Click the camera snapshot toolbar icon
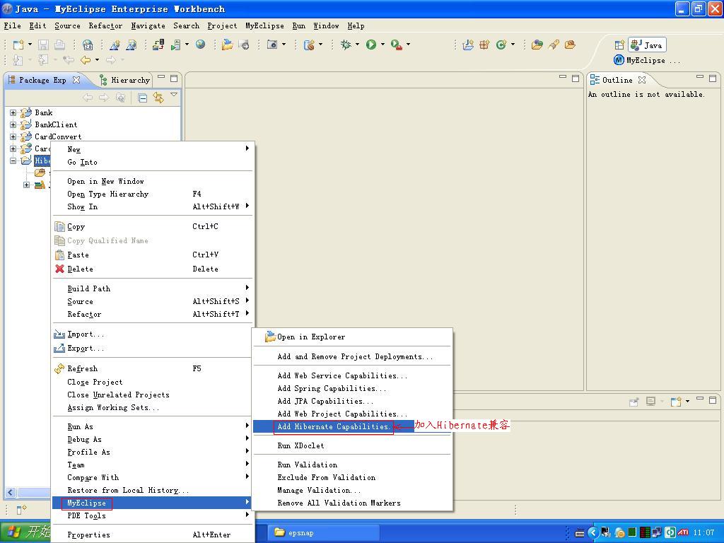Image resolution: width=724 pixels, height=543 pixels. tap(272, 45)
